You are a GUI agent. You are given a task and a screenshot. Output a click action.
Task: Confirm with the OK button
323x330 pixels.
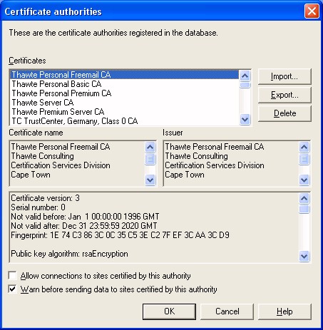coord(169,311)
